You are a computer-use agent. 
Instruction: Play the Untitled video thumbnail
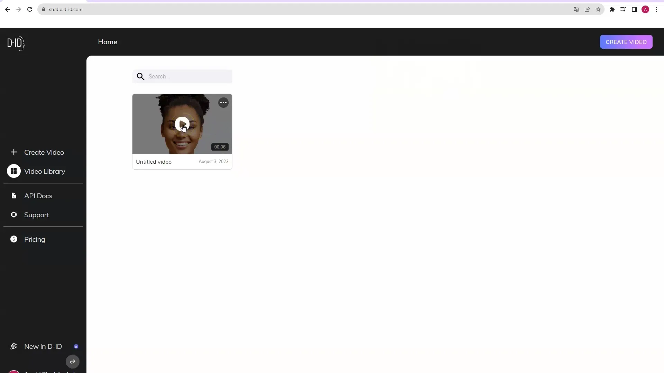(182, 123)
